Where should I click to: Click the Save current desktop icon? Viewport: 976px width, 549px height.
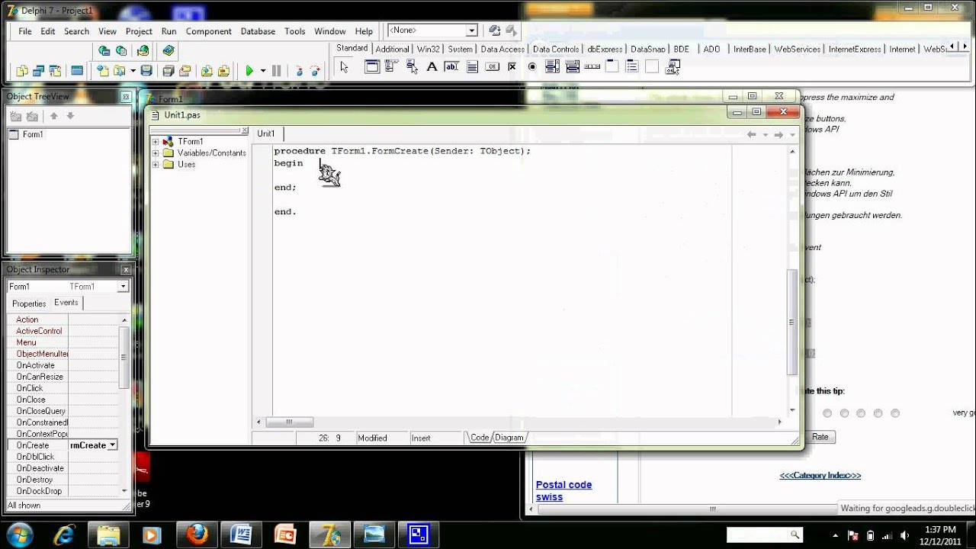(495, 30)
